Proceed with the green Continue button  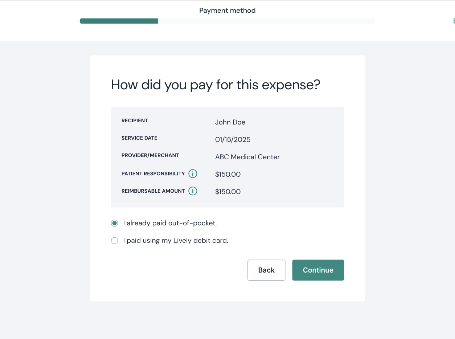click(318, 270)
